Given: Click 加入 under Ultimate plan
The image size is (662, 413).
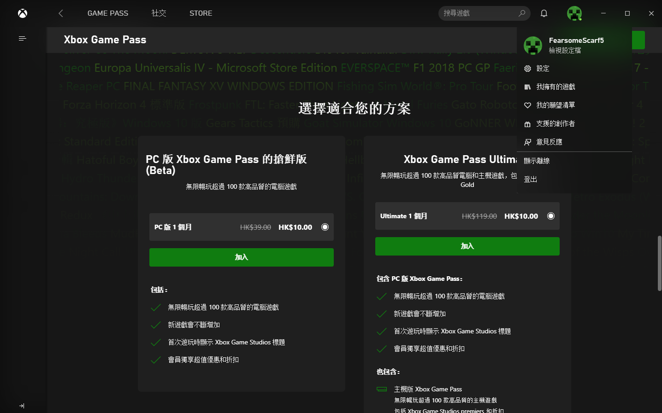Looking at the screenshot, I should point(467,246).
